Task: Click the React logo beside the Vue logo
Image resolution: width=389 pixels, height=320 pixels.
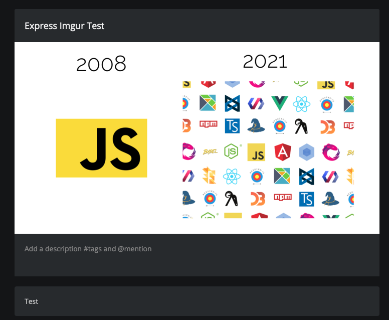Action: tap(302, 104)
